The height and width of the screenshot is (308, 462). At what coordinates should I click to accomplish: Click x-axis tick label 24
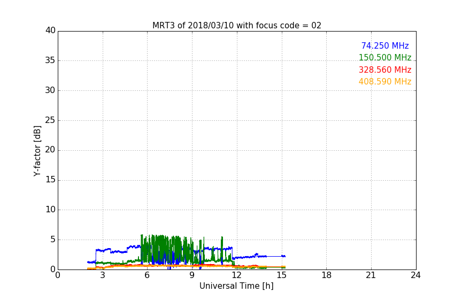click(415, 275)
